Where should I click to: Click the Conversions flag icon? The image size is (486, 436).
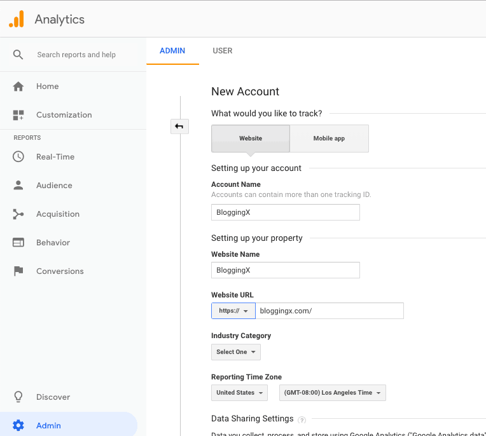pyautogui.click(x=18, y=271)
